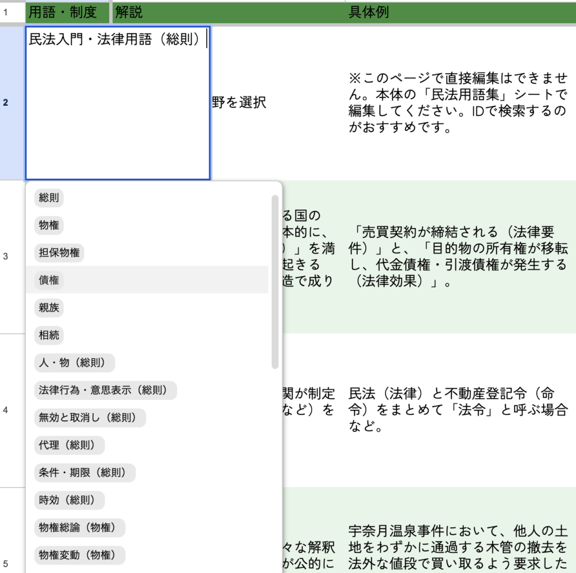Select 法律行為・意思表示(総則) option
This screenshot has width=576, height=573.
coord(105,390)
